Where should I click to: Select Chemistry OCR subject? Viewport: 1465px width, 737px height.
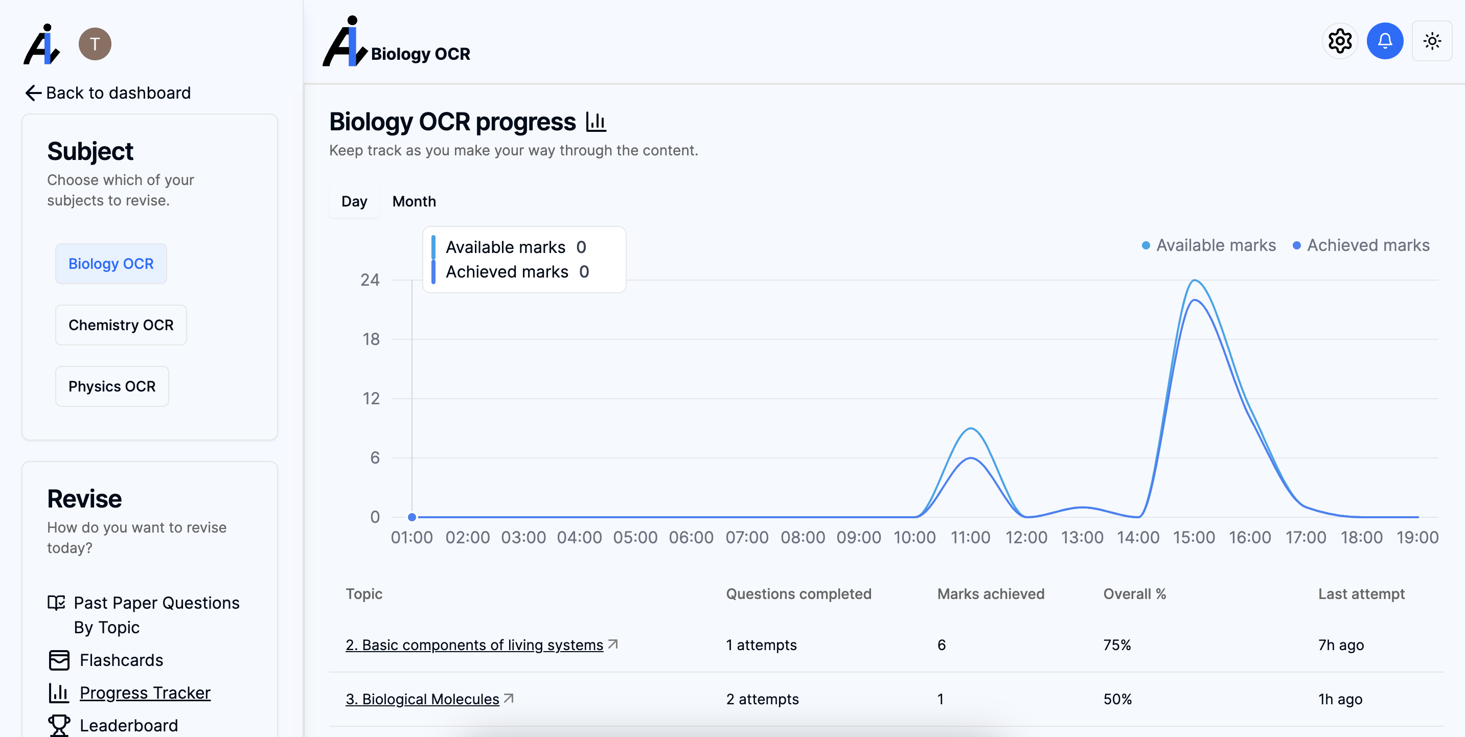coord(121,325)
